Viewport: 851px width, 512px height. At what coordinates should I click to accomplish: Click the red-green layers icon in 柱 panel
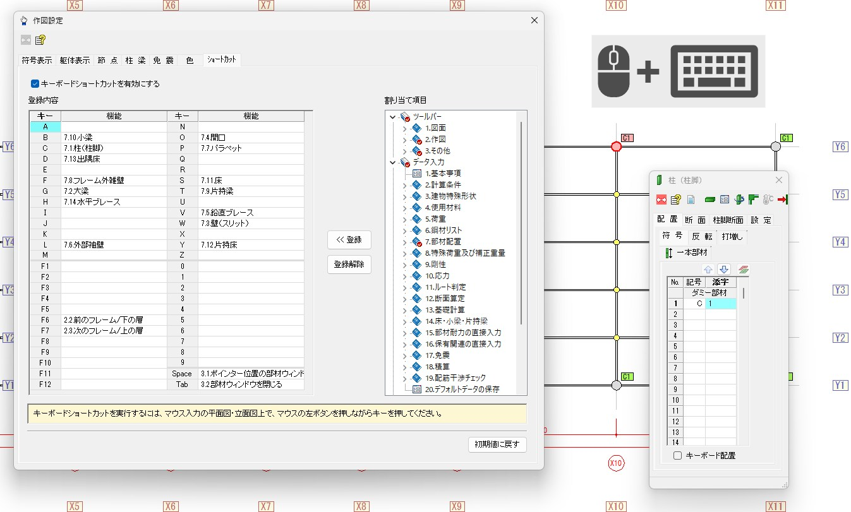pyautogui.click(x=743, y=270)
